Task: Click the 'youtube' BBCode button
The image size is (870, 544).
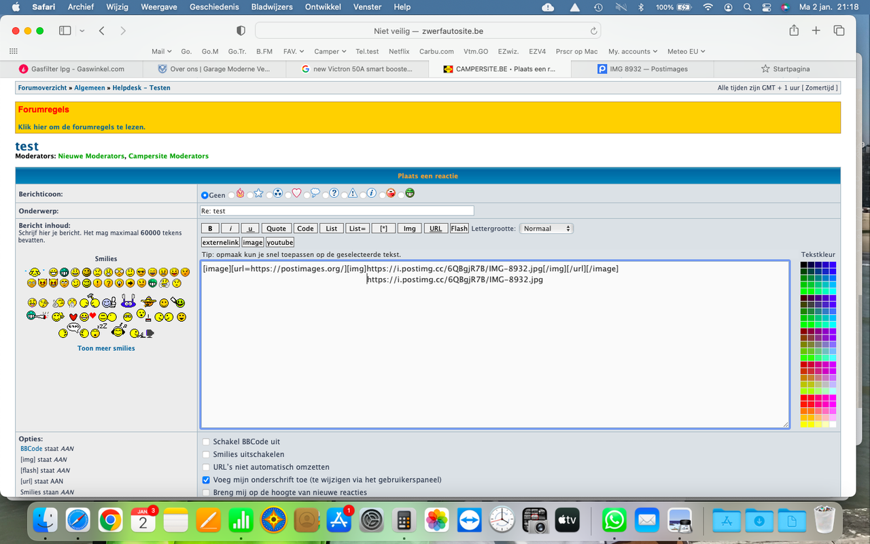Action: [280, 242]
